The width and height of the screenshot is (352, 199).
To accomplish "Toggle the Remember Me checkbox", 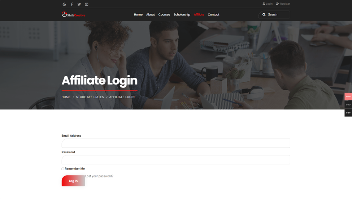I will point(63,169).
